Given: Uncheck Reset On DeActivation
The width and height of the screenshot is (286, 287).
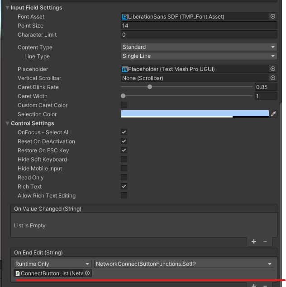Looking at the screenshot, I should click(124, 141).
